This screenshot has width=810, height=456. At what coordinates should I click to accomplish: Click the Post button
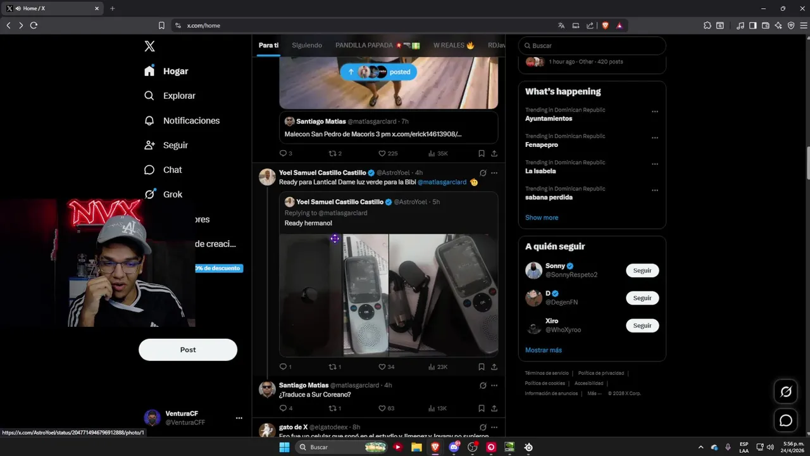click(x=188, y=350)
